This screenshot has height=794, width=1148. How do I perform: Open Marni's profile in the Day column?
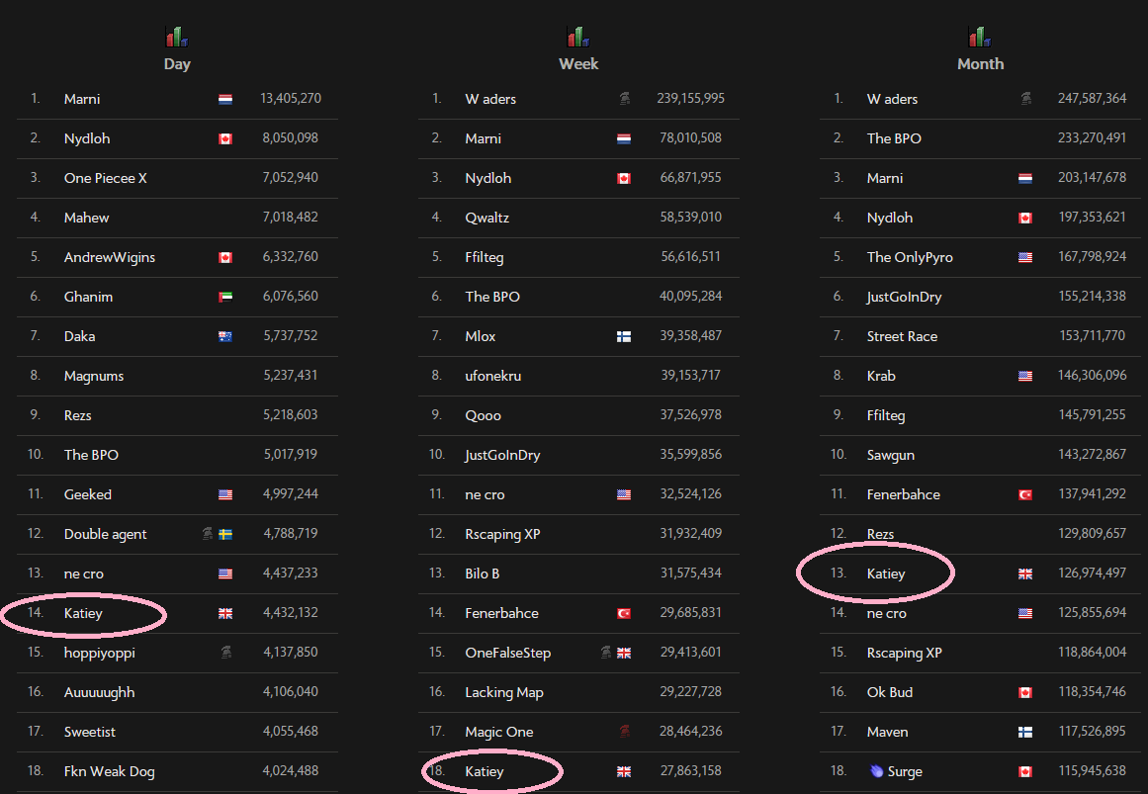click(82, 99)
